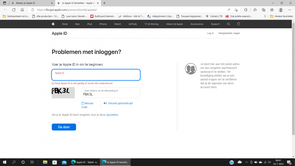Open browser extensions puzzle icon
Viewport: 295px width, 166px height.
[x=246, y=10]
